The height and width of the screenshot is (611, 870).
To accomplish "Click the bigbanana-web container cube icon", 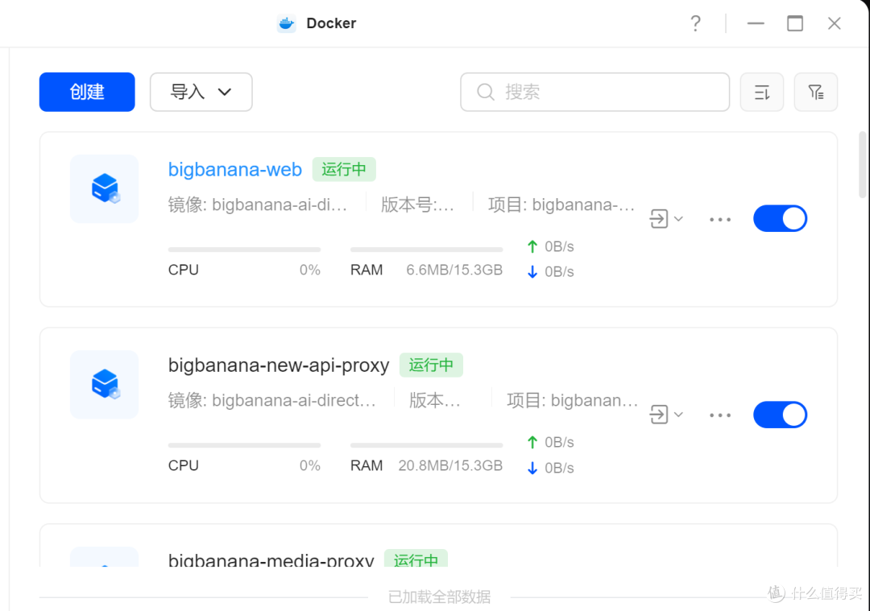I will pos(104,189).
